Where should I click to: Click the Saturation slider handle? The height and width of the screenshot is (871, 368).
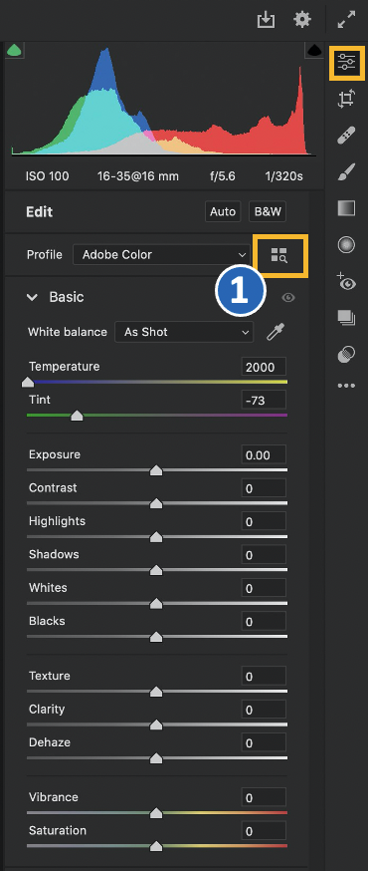coord(156,846)
